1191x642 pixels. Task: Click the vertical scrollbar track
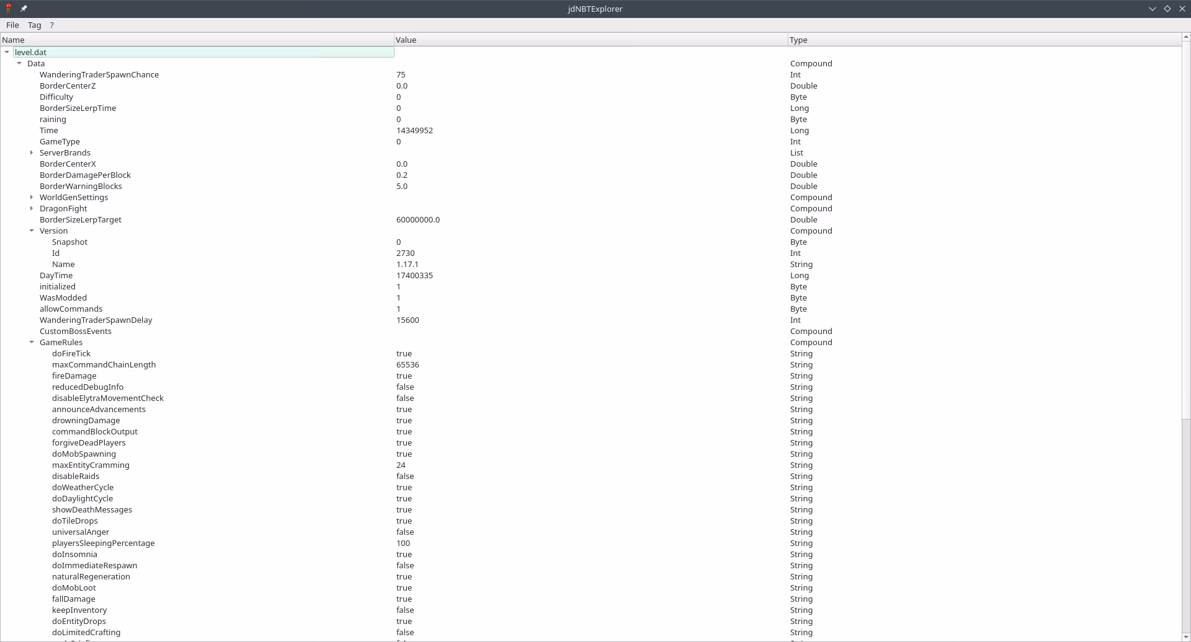coord(1186,527)
